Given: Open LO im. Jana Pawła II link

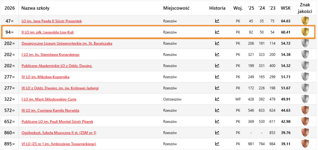Looking at the screenshot, I should coord(52,21).
